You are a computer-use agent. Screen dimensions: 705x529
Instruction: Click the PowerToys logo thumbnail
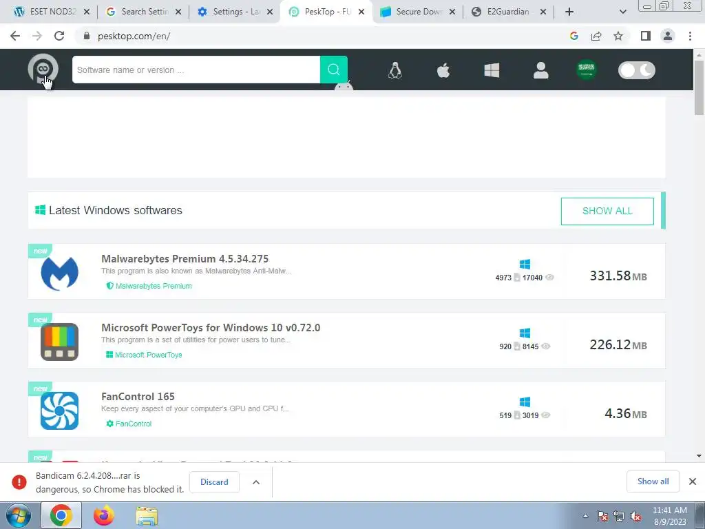click(x=59, y=342)
